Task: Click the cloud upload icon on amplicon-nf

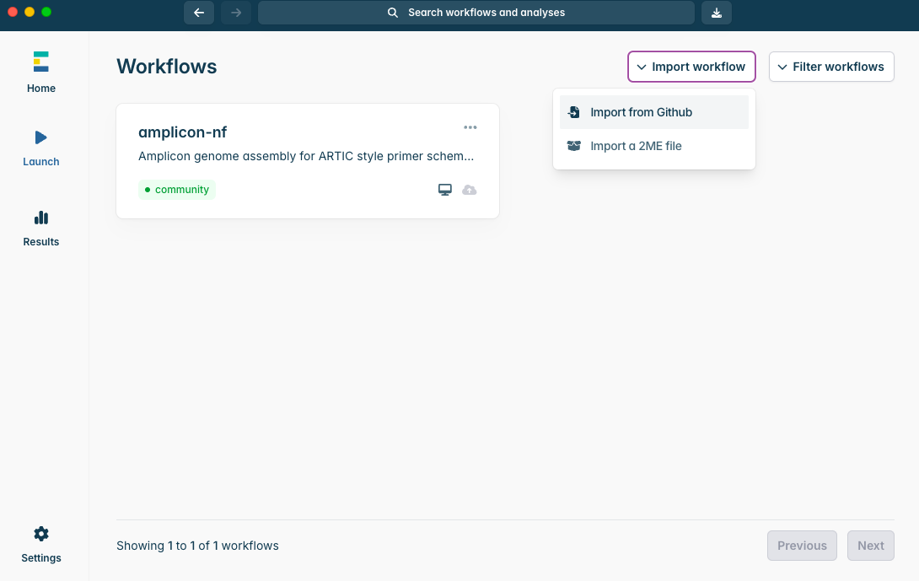Action: (x=470, y=190)
